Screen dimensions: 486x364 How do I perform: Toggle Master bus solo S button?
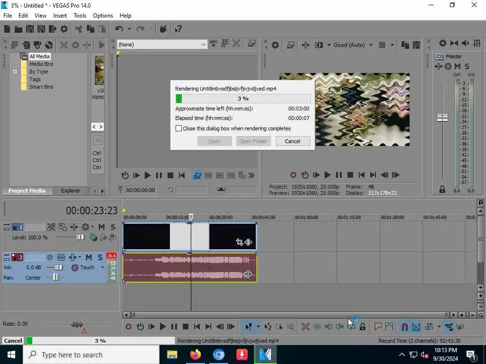[x=467, y=66]
